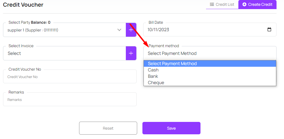
Task: Click the list icon on Credit List
Action: [x=212, y=4]
